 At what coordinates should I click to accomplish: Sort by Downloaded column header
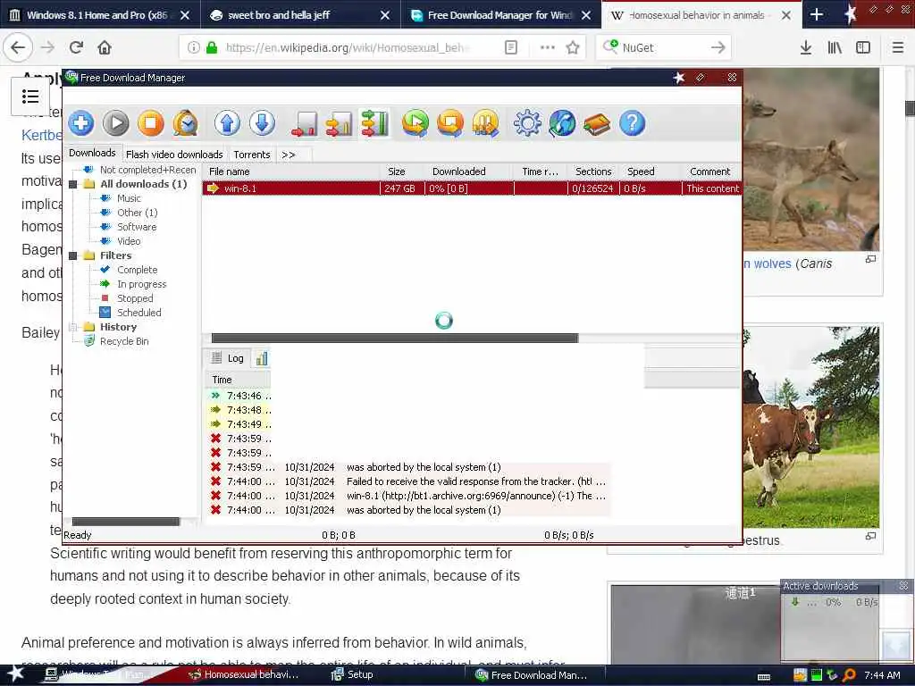pos(470,171)
